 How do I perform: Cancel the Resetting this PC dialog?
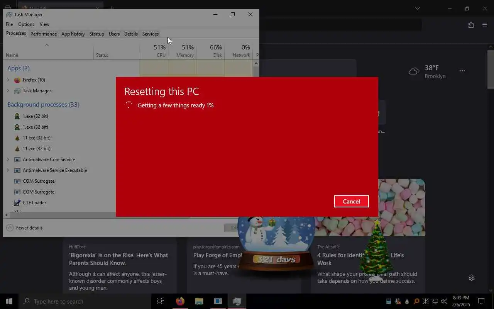point(351,201)
